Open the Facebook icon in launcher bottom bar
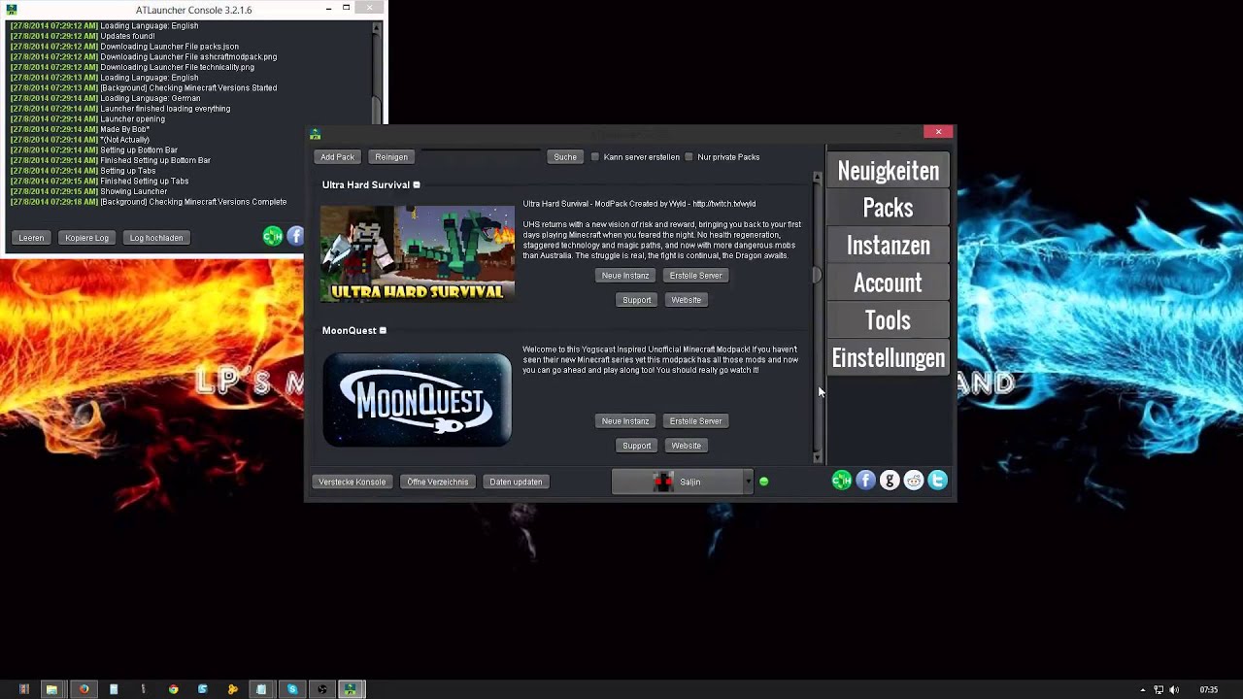1243x699 pixels. tap(865, 481)
